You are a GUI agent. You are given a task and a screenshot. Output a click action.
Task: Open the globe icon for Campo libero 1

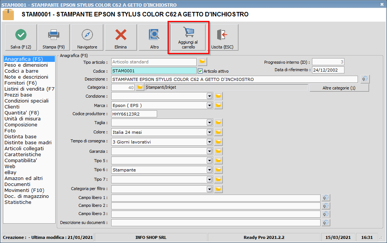tap(326, 198)
